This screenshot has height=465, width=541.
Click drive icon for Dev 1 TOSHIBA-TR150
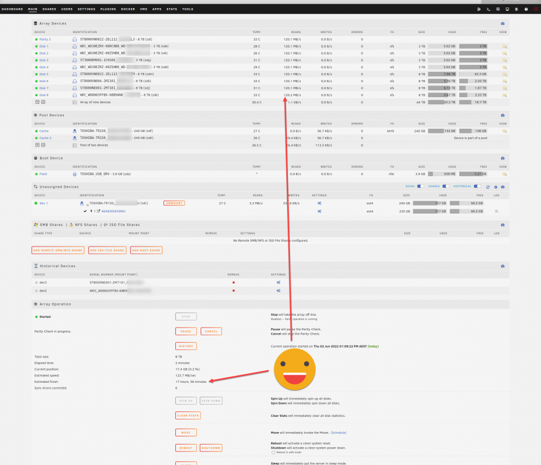pos(82,203)
